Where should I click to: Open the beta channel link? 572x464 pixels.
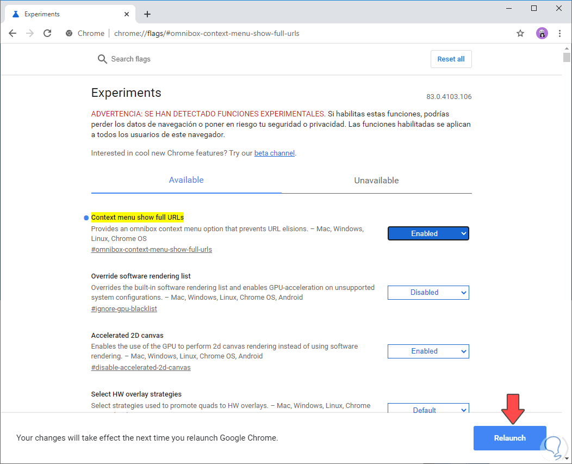[x=275, y=153]
